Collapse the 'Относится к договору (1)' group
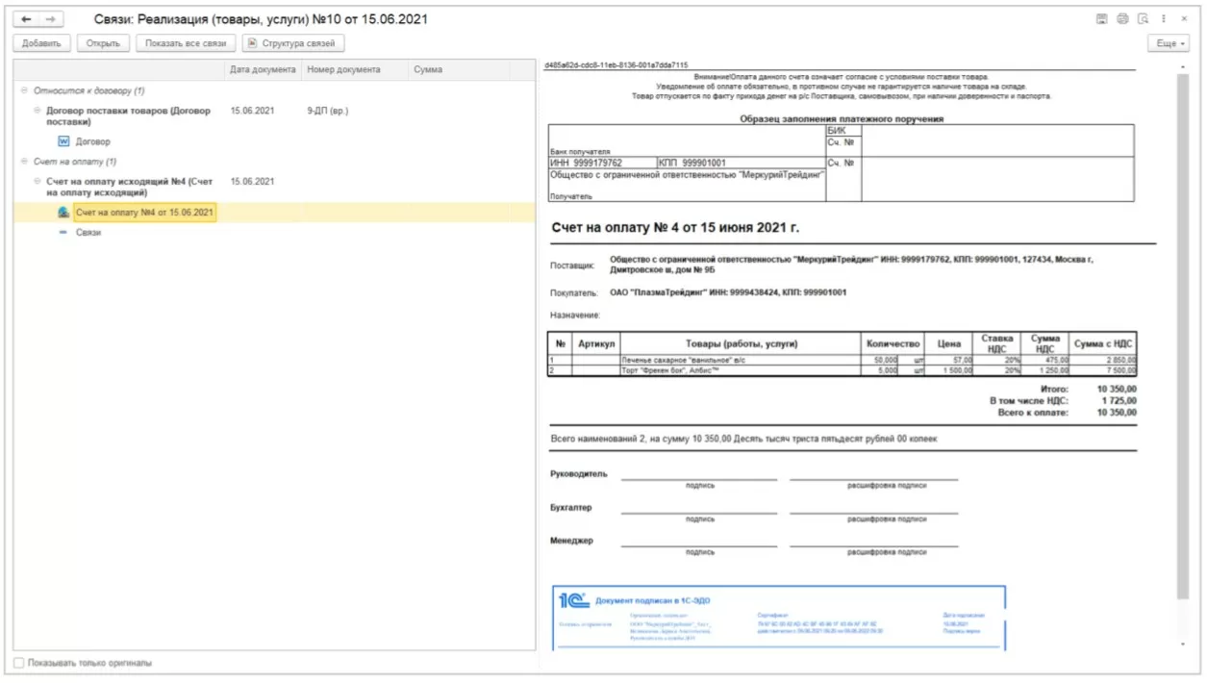1207x683 pixels. click(24, 90)
